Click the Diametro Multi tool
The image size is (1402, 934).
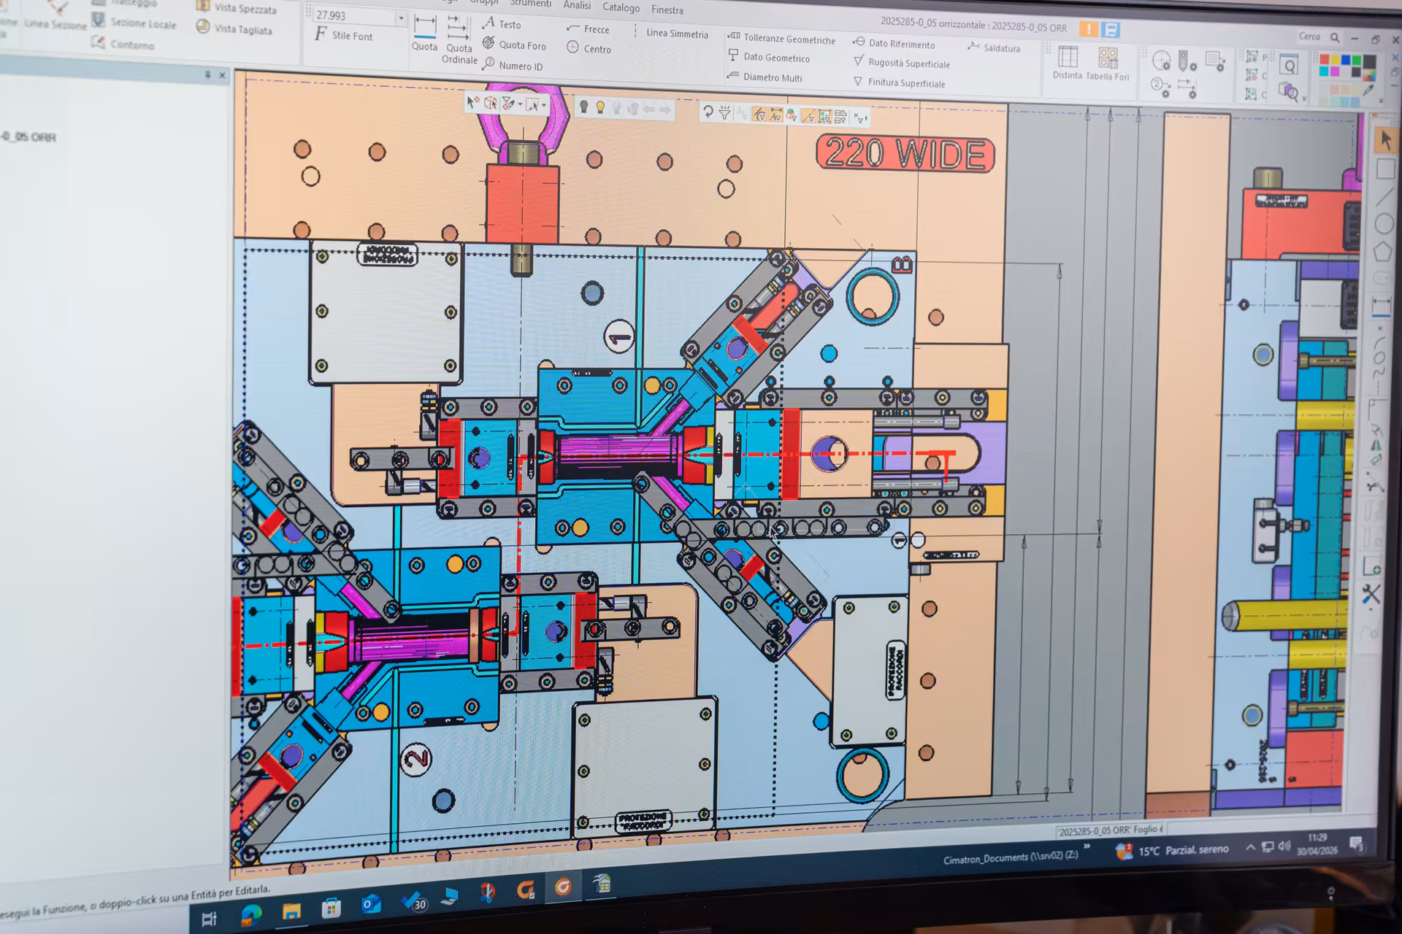pos(765,77)
